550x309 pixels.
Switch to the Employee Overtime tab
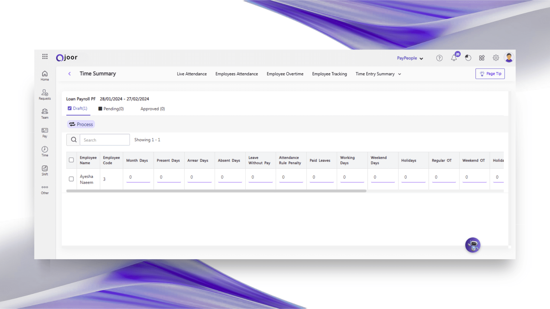pos(285,74)
